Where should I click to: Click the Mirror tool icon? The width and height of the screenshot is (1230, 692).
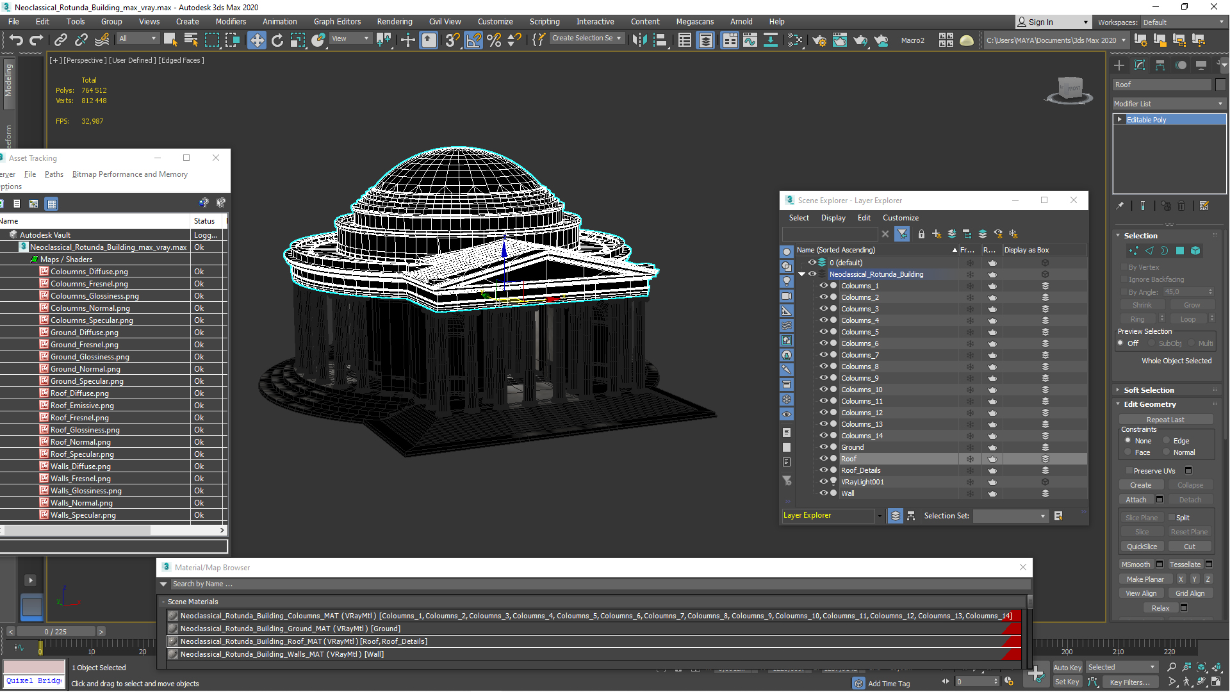pos(639,40)
